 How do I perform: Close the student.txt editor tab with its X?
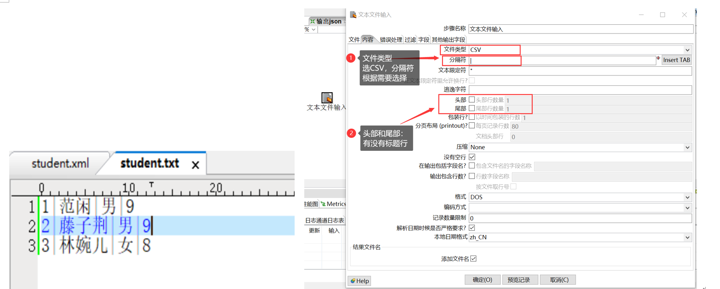pos(195,165)
